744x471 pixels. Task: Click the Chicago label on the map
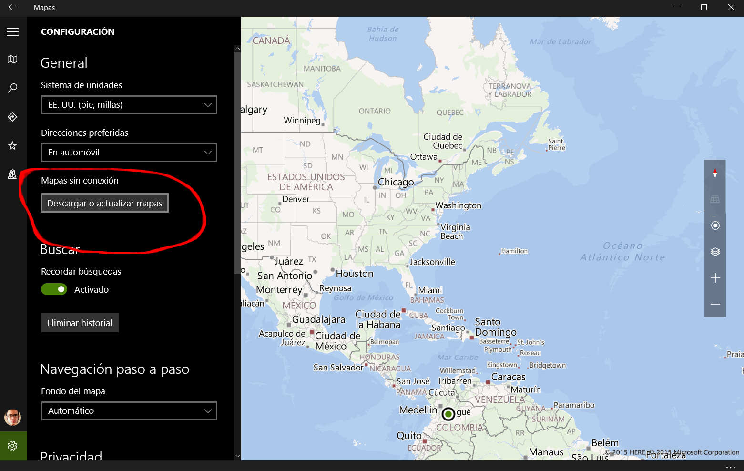[396, 182]
